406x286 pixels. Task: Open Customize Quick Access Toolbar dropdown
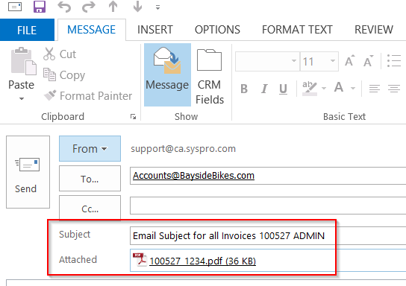tap(157, 7)
